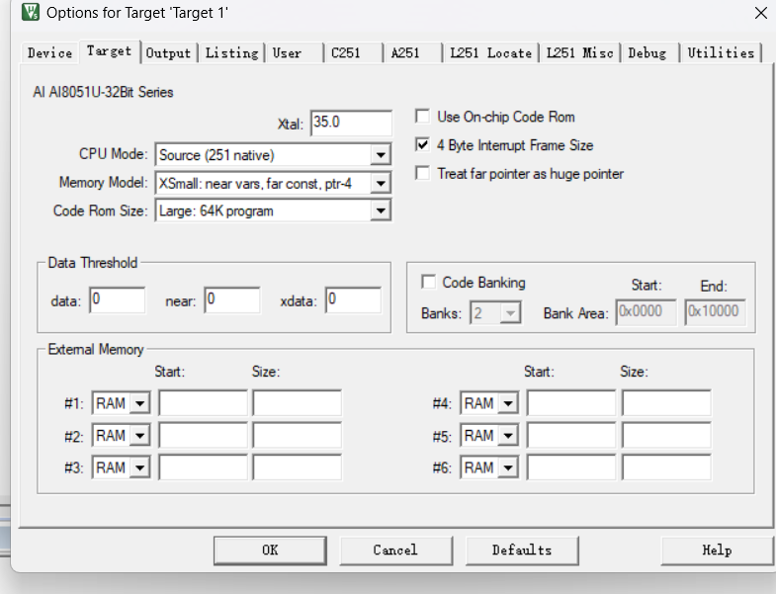Viewport: 776px width, 594px height.
Task: Click the Bank Area End field
Action: pos(716,312)
